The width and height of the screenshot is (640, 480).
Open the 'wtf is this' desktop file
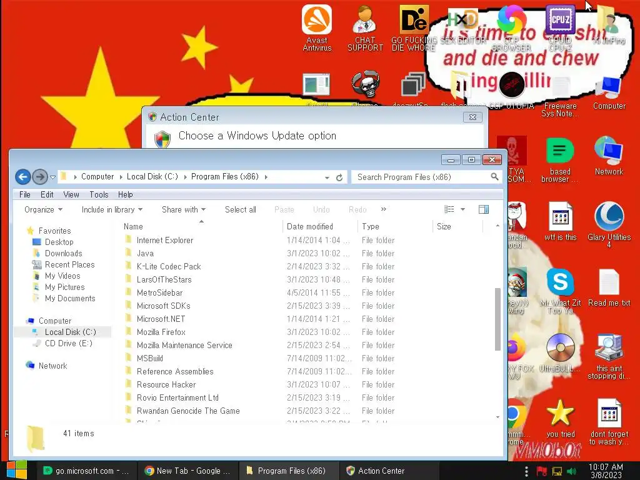(560, 221)
